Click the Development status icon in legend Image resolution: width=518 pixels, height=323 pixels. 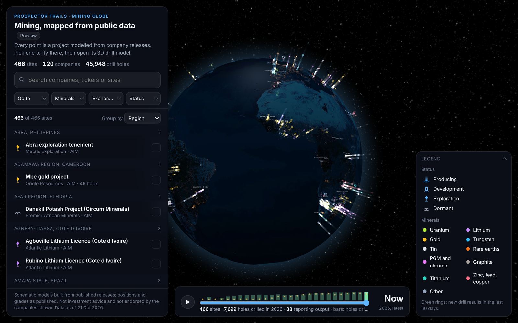pyautogui.click(x=426, y=189)
